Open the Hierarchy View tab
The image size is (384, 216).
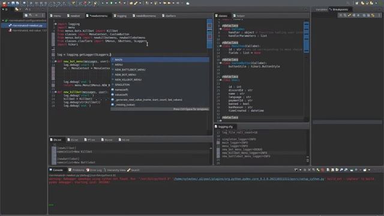(x=115, y=170)
